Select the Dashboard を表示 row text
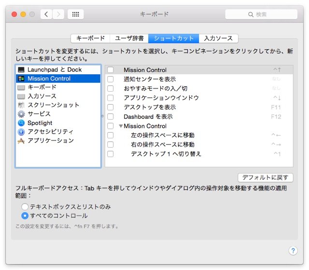The image size is (309, 270). tap(148, 117)
